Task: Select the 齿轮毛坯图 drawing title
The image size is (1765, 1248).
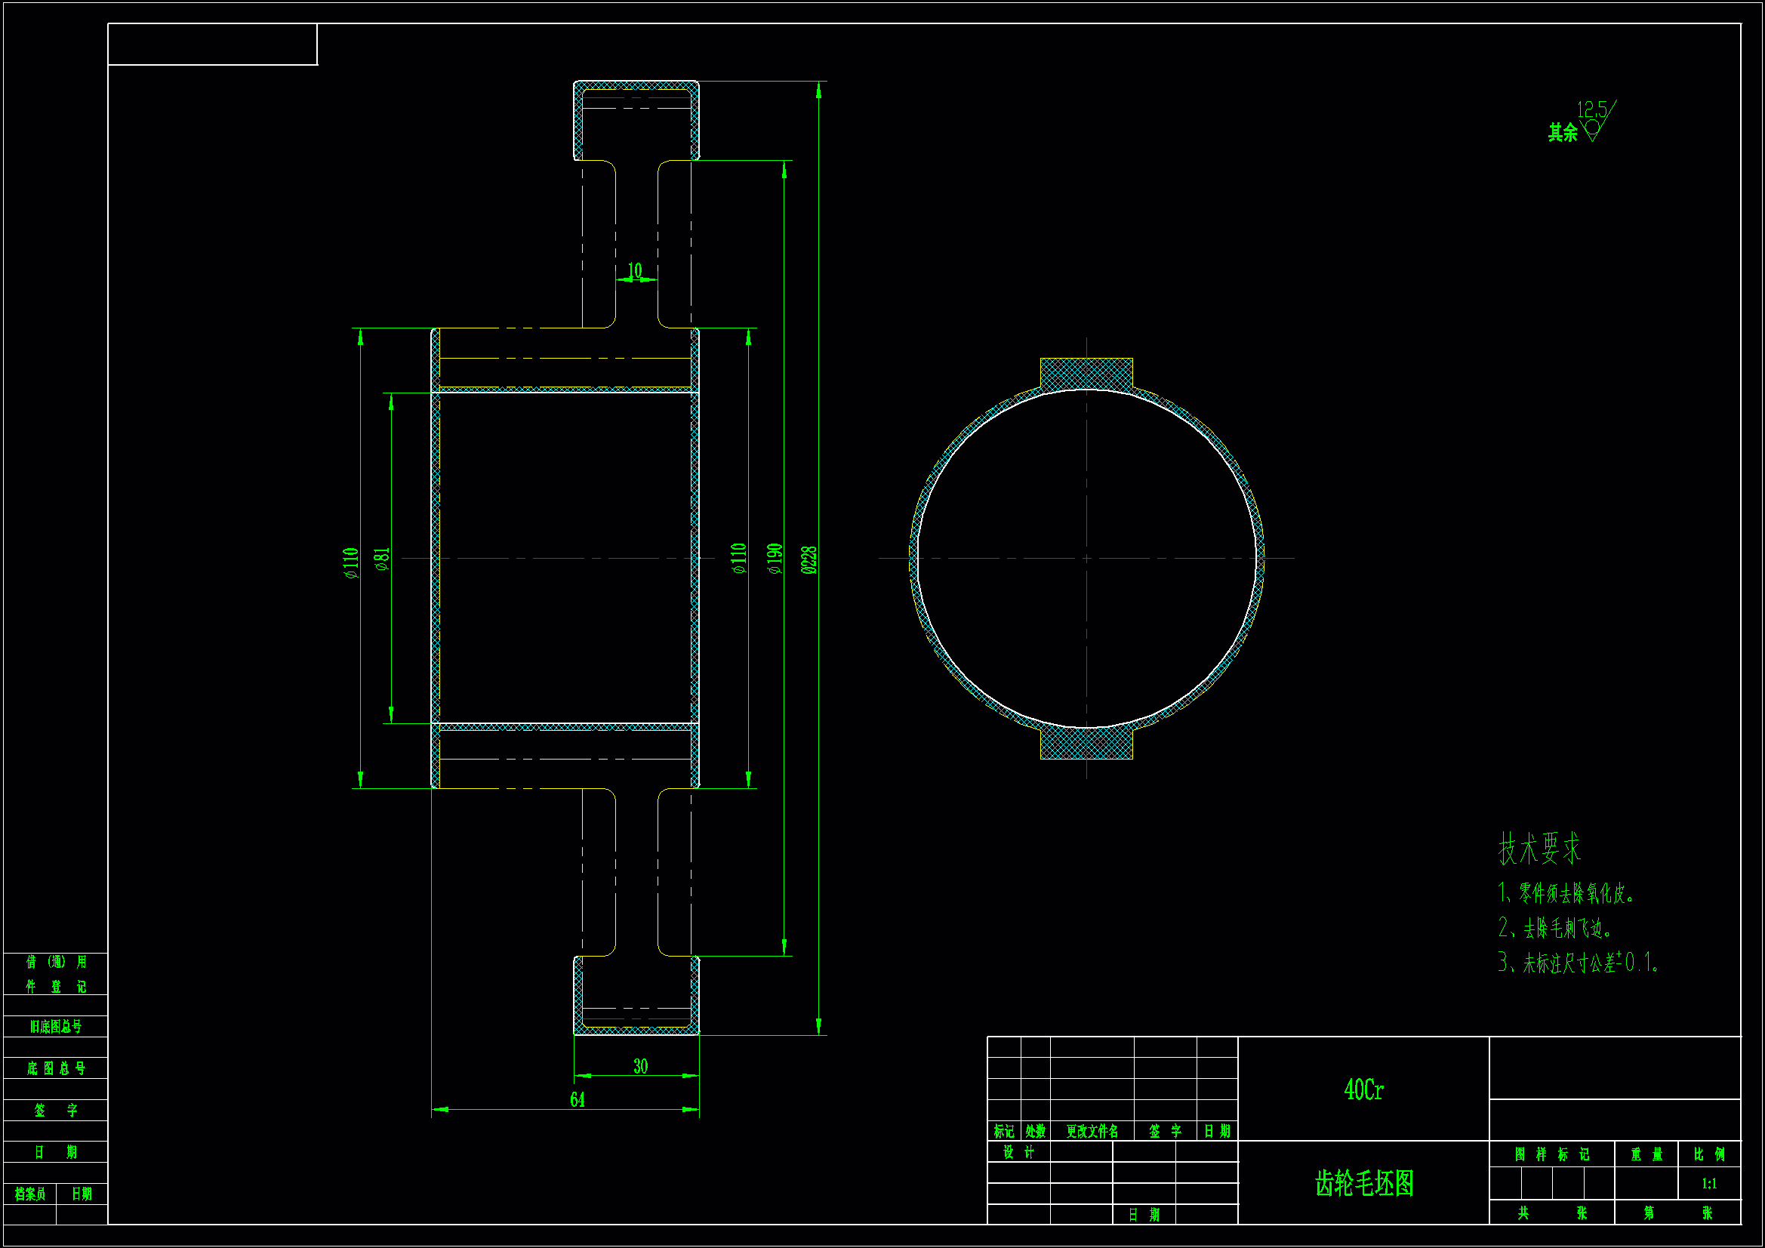Action: (x=1363, y=1183)
